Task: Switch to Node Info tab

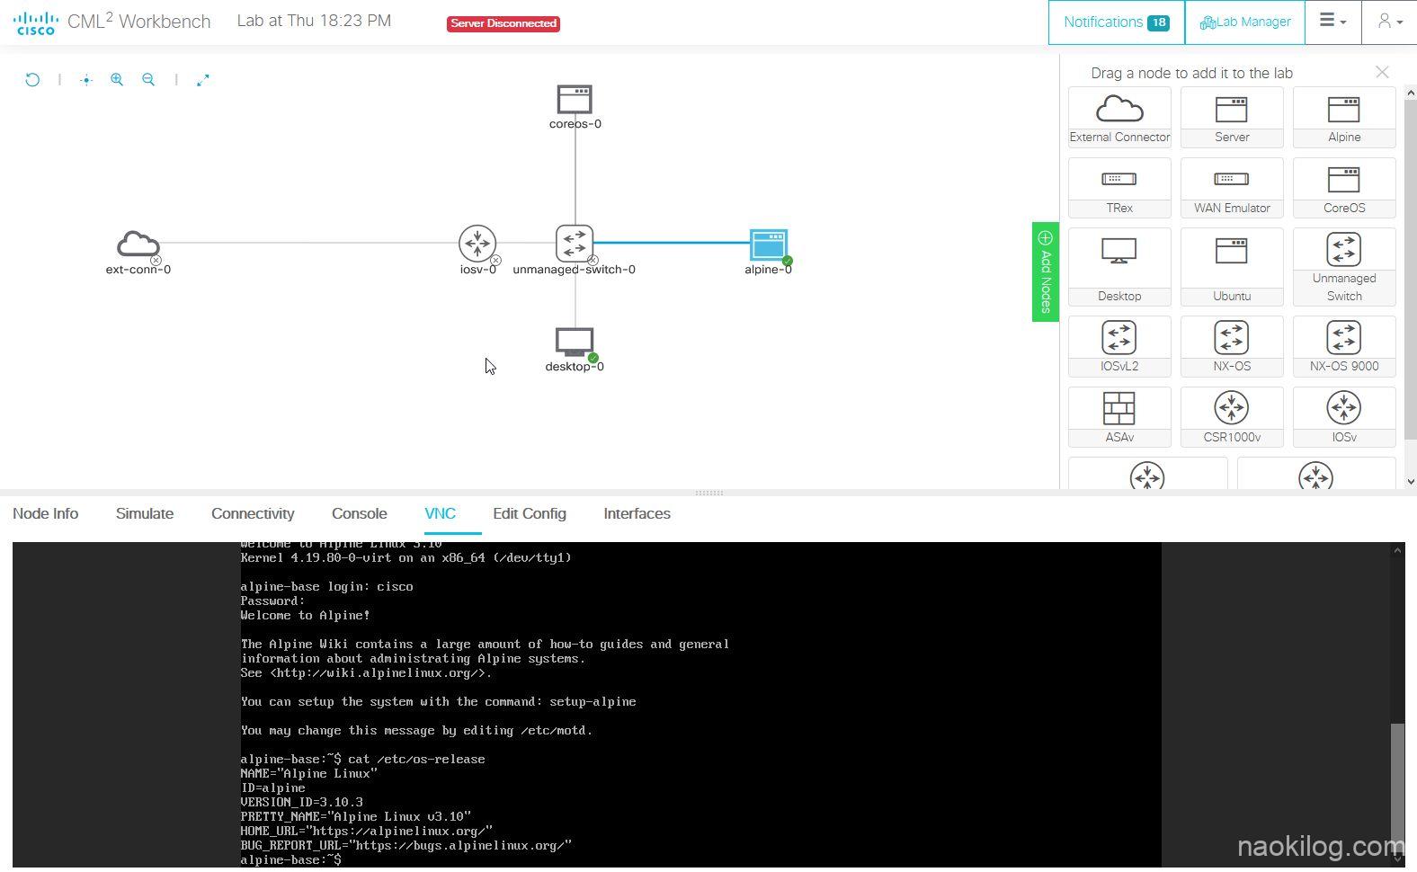Action: [46, 513]
